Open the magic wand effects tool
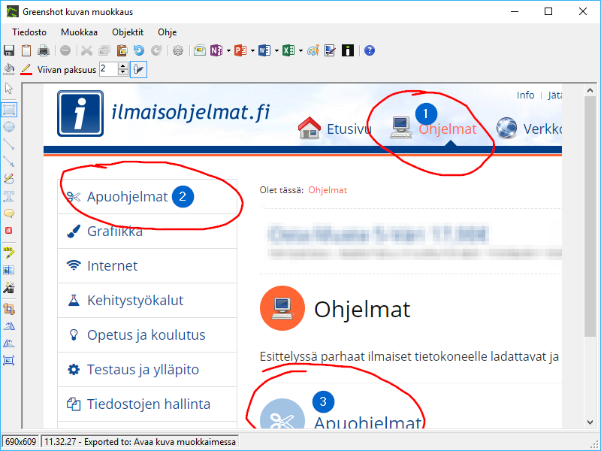601x451 pixels. click(9, 287)
